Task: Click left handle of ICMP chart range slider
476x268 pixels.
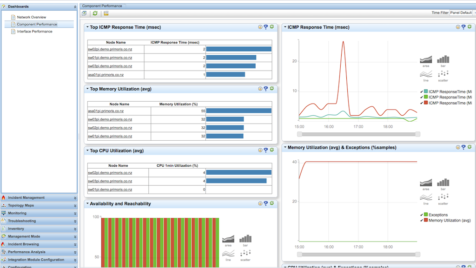Action: pyautogui.click(x=300, y=134)
